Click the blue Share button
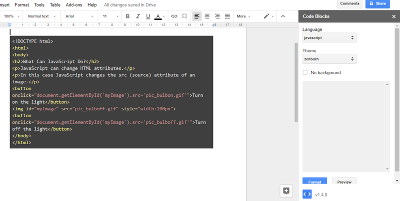 point(377,3)
